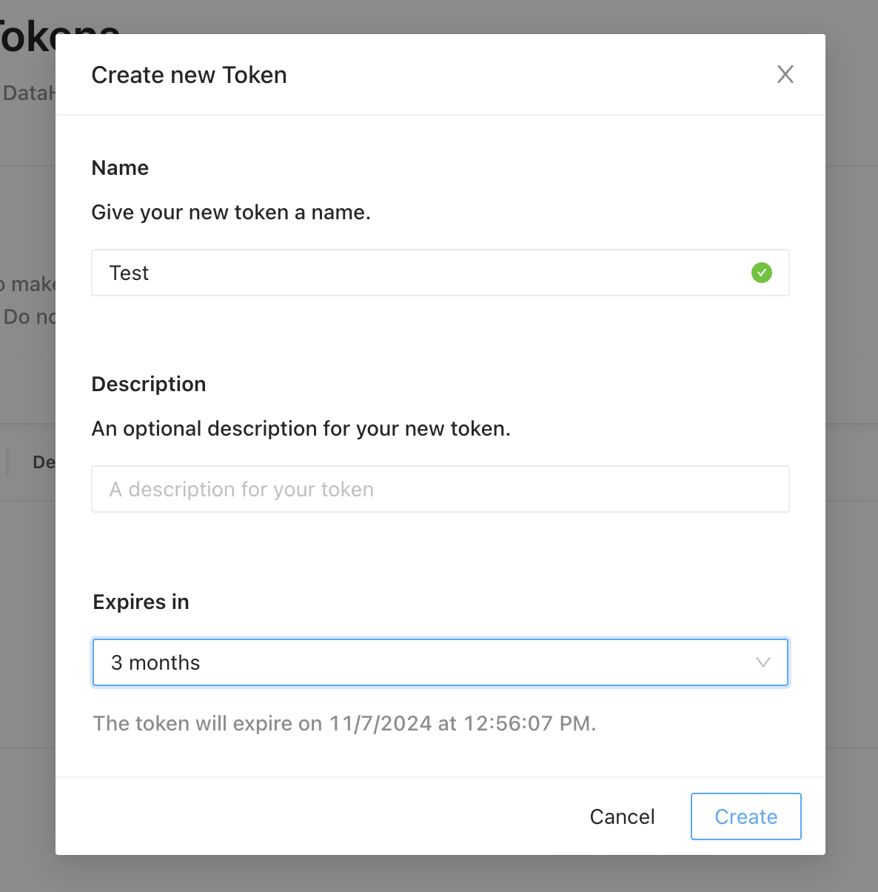Click the Expires in label
Image resolution: width=878 pixels, height=892 pixels.
point(141,602)
